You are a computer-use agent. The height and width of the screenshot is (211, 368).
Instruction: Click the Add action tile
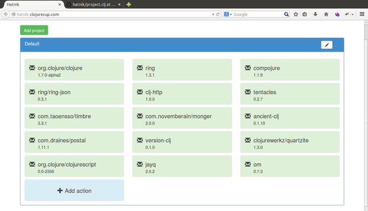pos(74,191)
